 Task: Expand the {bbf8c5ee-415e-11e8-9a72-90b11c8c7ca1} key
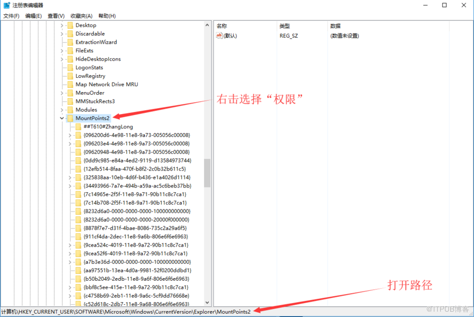(70, 287)
